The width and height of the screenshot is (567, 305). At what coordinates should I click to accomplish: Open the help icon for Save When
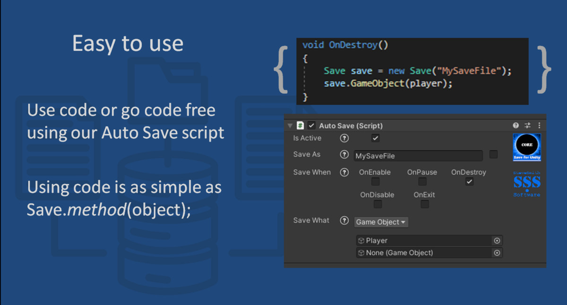[x=344, y=172]
